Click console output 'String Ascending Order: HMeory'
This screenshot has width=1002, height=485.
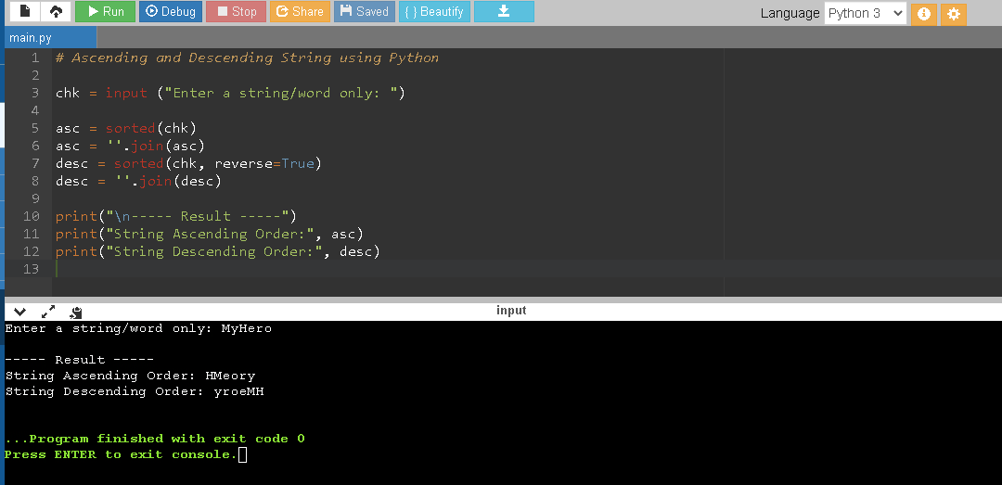coord(131,376)
